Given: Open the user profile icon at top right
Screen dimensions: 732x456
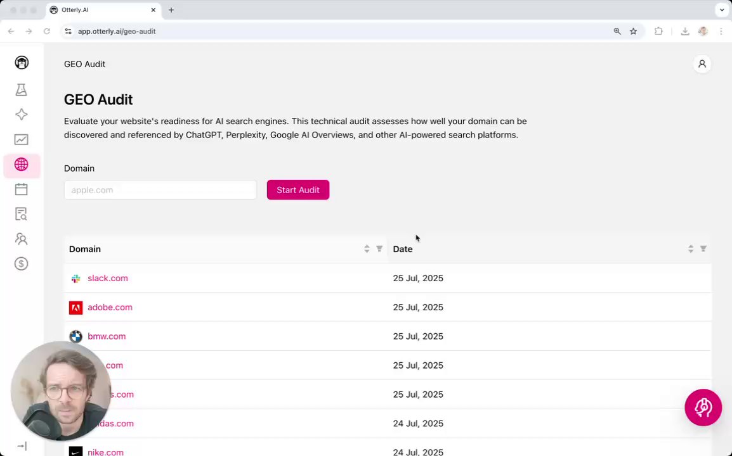Looking at the screenshot, I should (702, 64).
